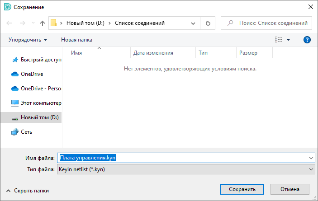Click Новый том (D:) in address bar
The height and width of the screenshot is (201, 318).
85,23
